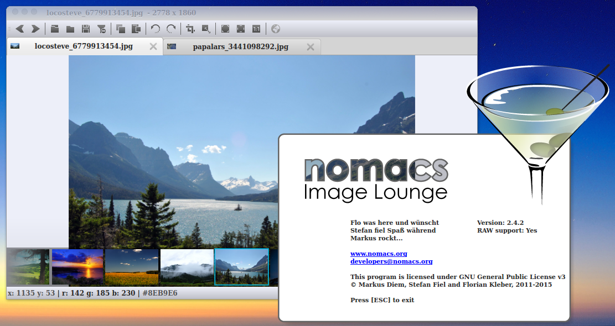Go to previous image with left arrow icon
The width and height of the screenshot is (615, 326).
coord(19,29)
